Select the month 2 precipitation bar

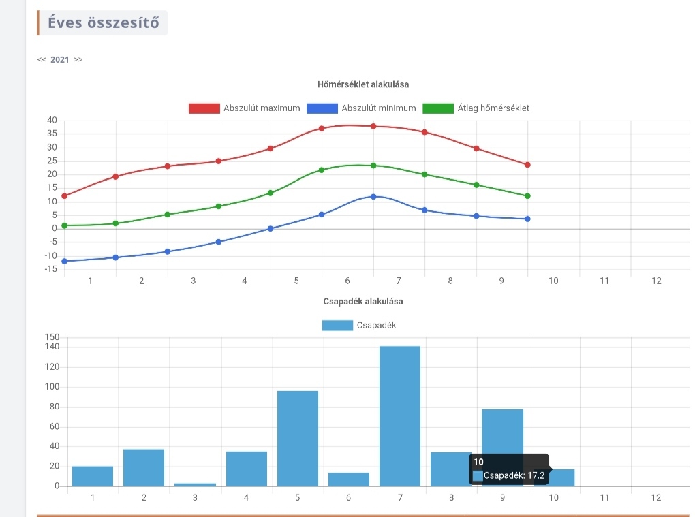pos(144,467)
